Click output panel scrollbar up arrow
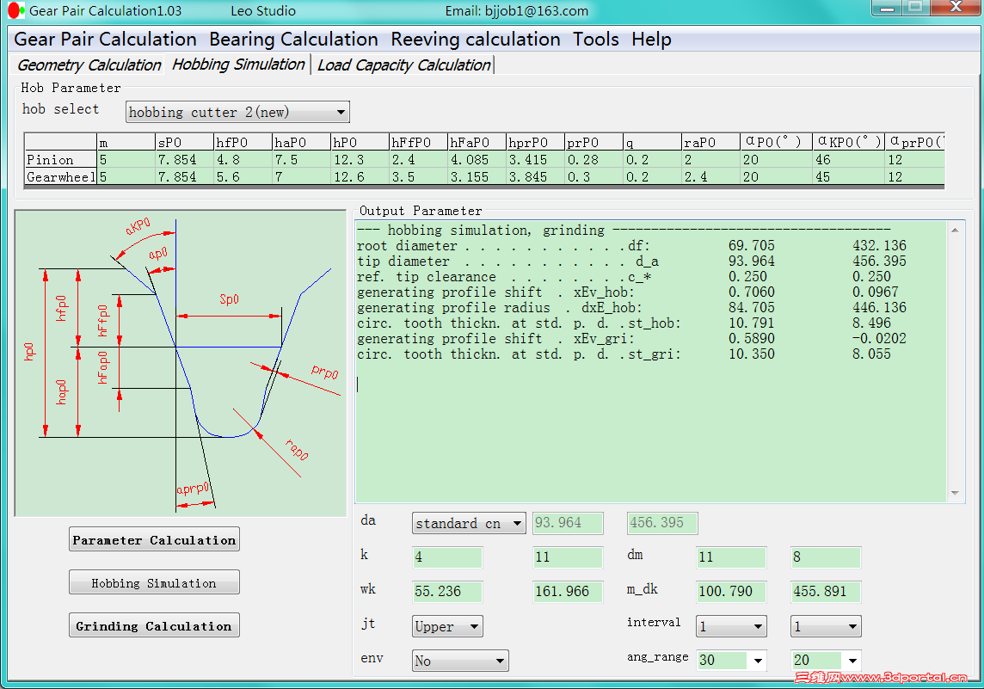 pyautogui.click(x=955, y=231)
